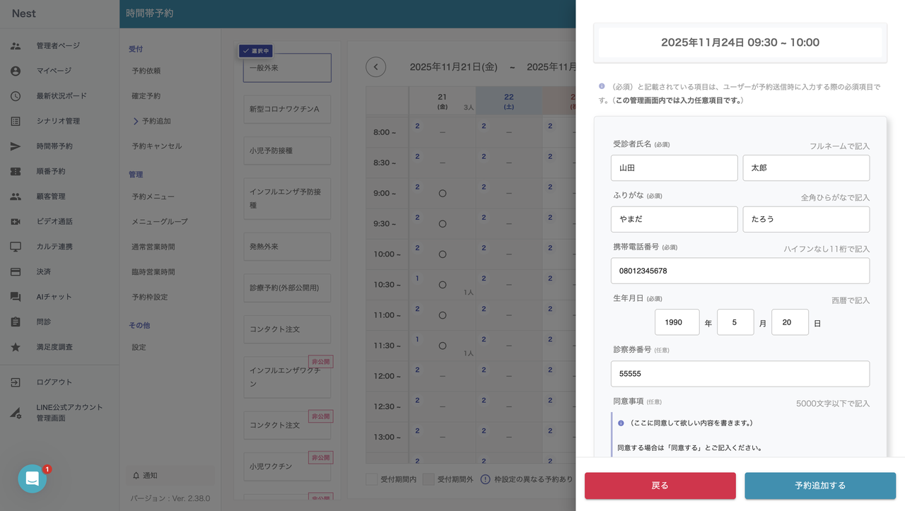Image resolution: width=905 pixels, height=511 pixels.
Task: Click the birth month field 5
Action: 735,322
